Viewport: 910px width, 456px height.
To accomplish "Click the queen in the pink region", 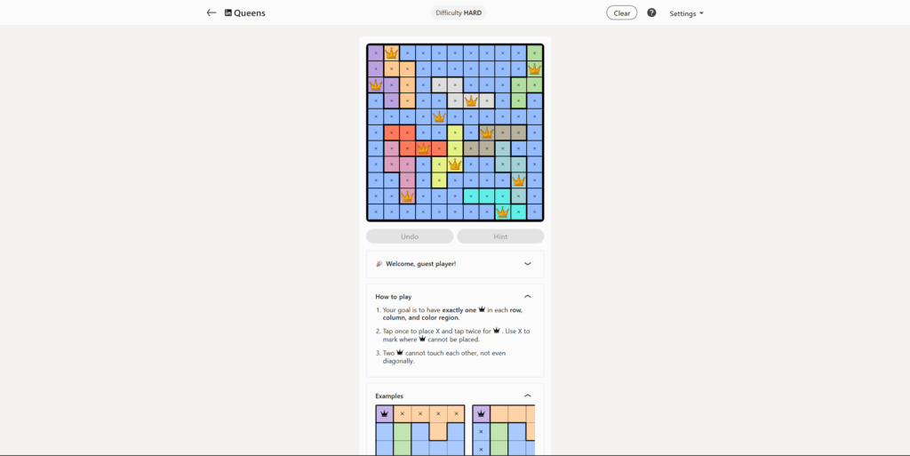I will tap(407, 196).
